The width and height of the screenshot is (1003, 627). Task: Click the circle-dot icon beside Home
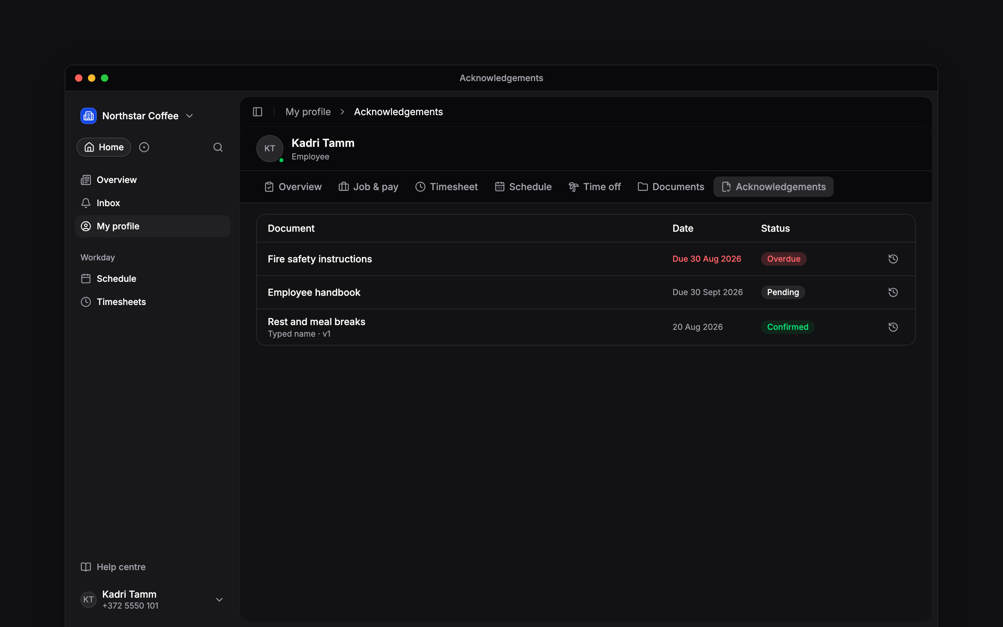pyautogui.click(x=144, y=147)
